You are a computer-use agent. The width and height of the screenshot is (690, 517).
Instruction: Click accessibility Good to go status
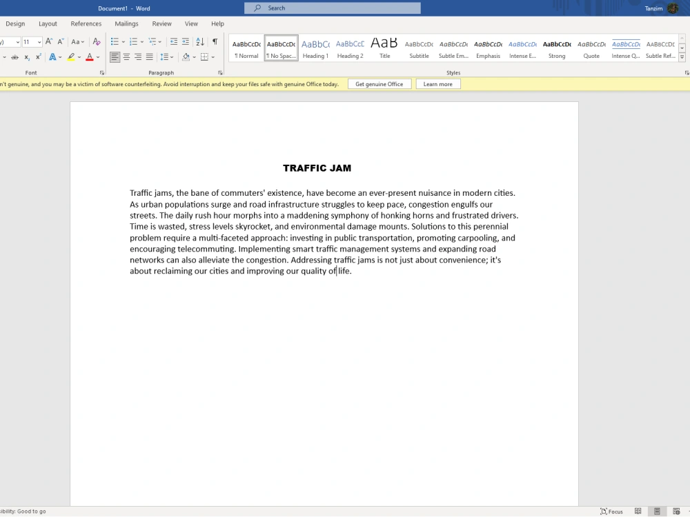click(x=23, y=511)
